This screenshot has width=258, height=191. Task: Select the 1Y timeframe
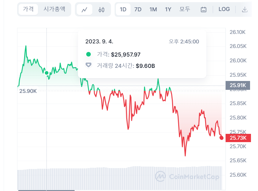tap(168, 9)
